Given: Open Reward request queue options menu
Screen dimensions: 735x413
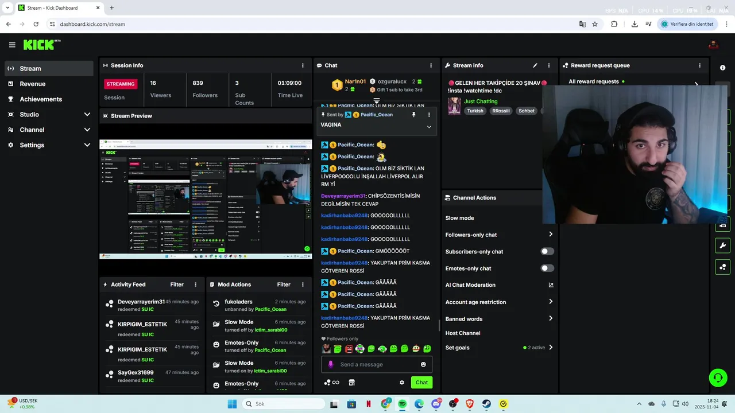Looking at the screenshot, I should (x=699, y=65).
